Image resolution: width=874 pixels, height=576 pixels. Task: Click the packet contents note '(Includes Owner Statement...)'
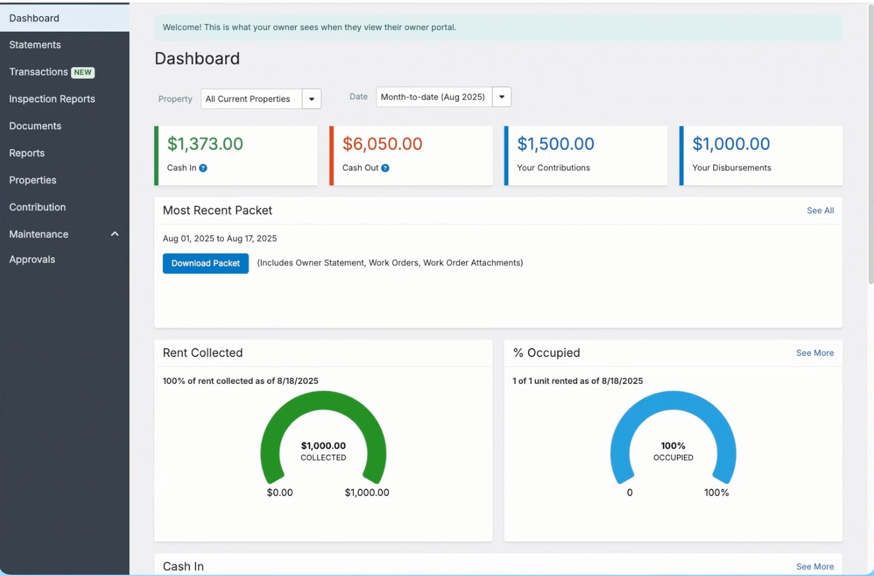coord(390,263)
